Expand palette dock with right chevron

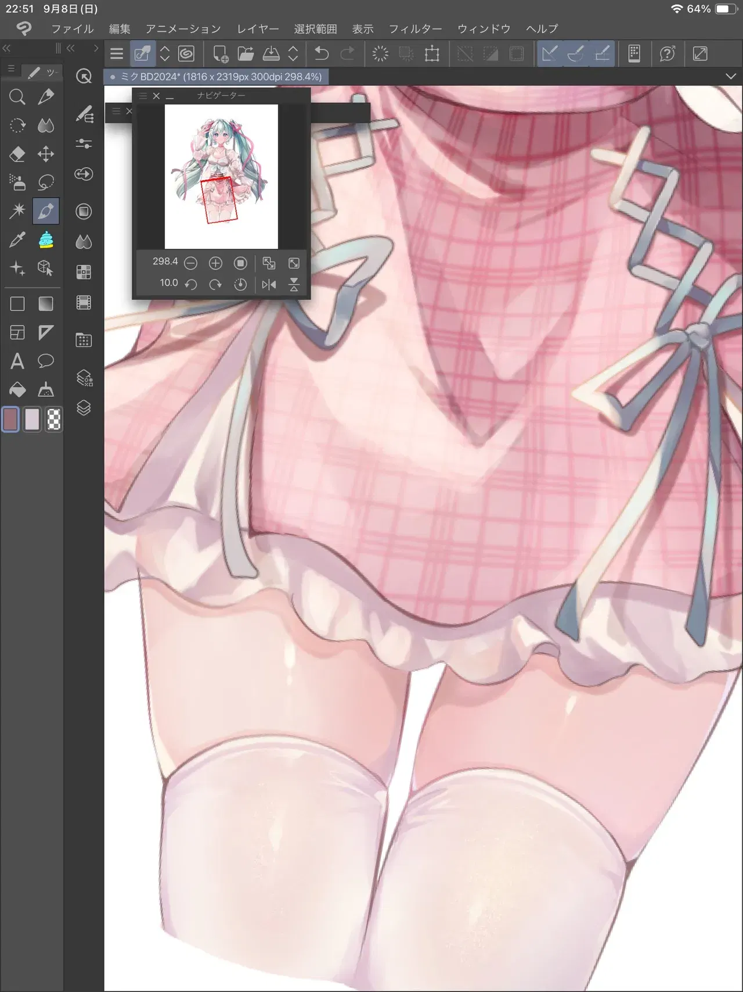pyautogui.click(x=96, y=48)
